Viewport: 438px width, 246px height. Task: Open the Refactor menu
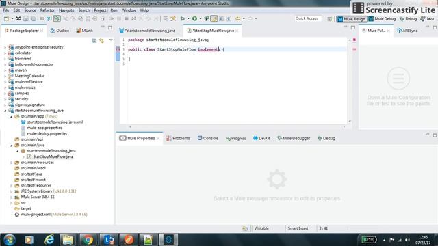point(47,10)
